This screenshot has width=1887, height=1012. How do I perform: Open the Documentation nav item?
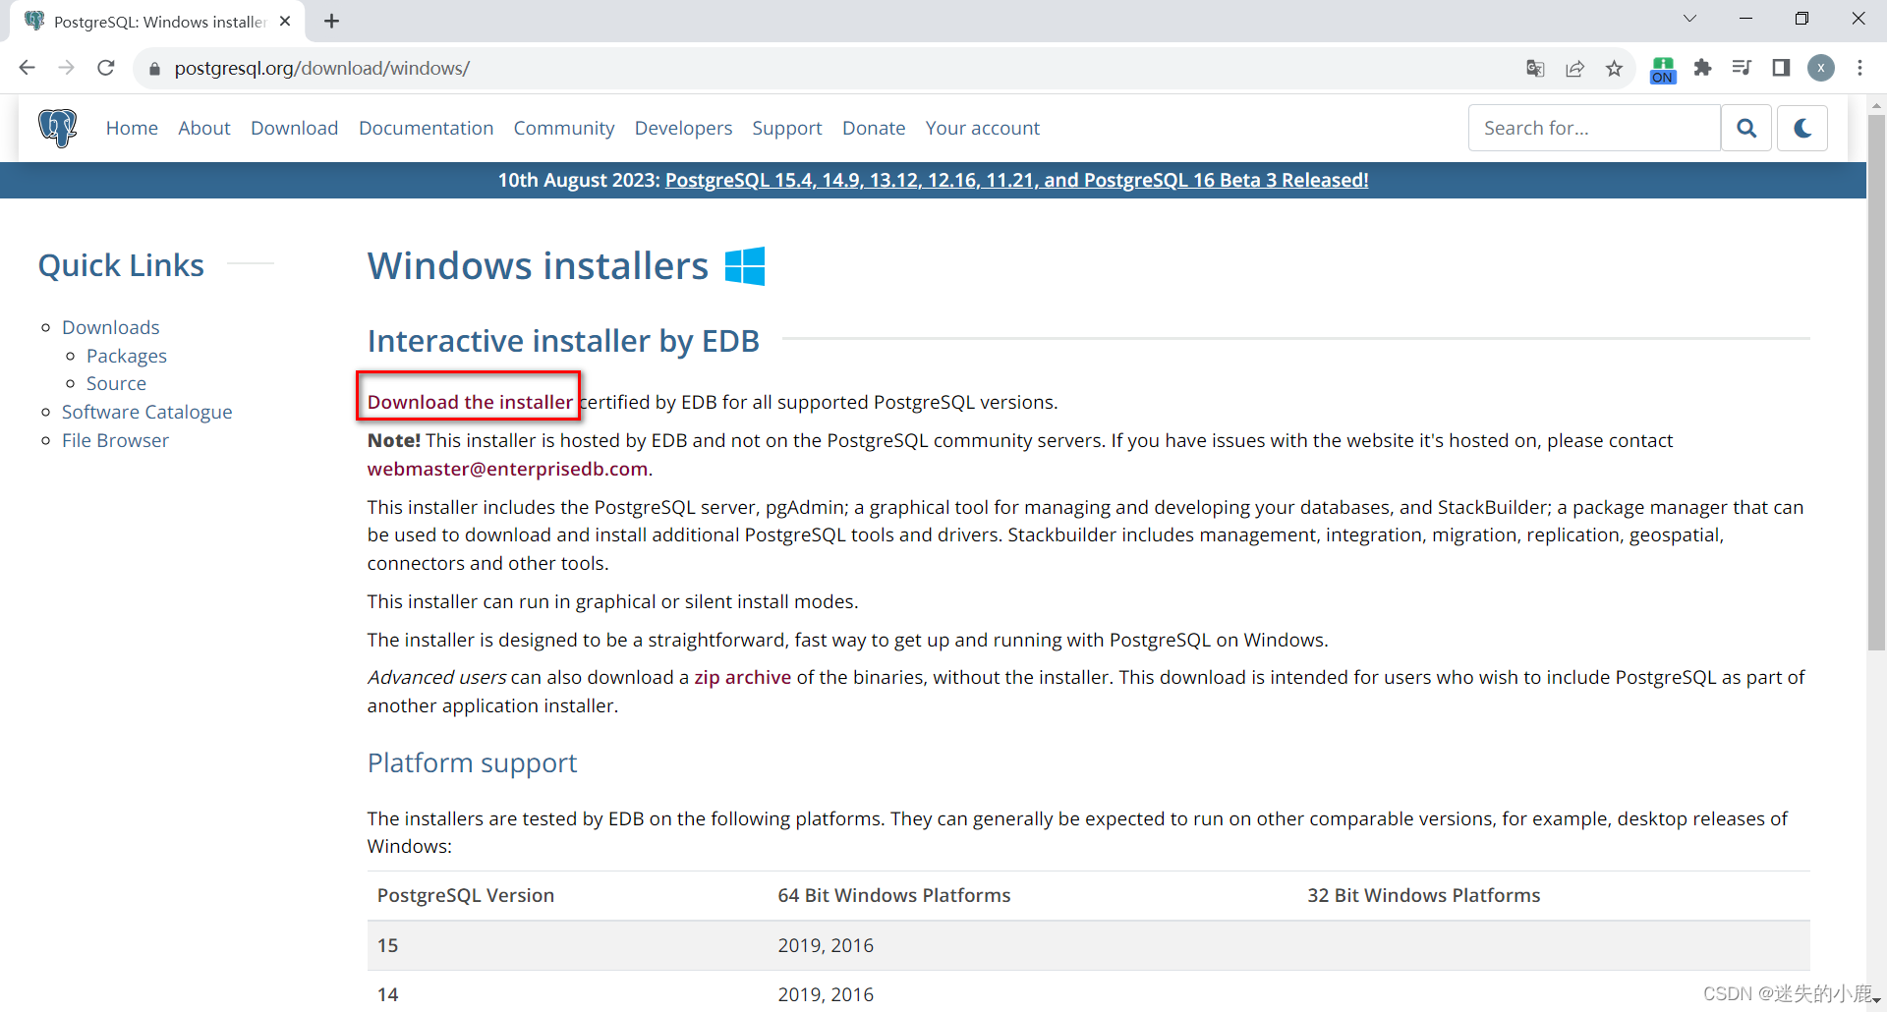pos(426,128)
